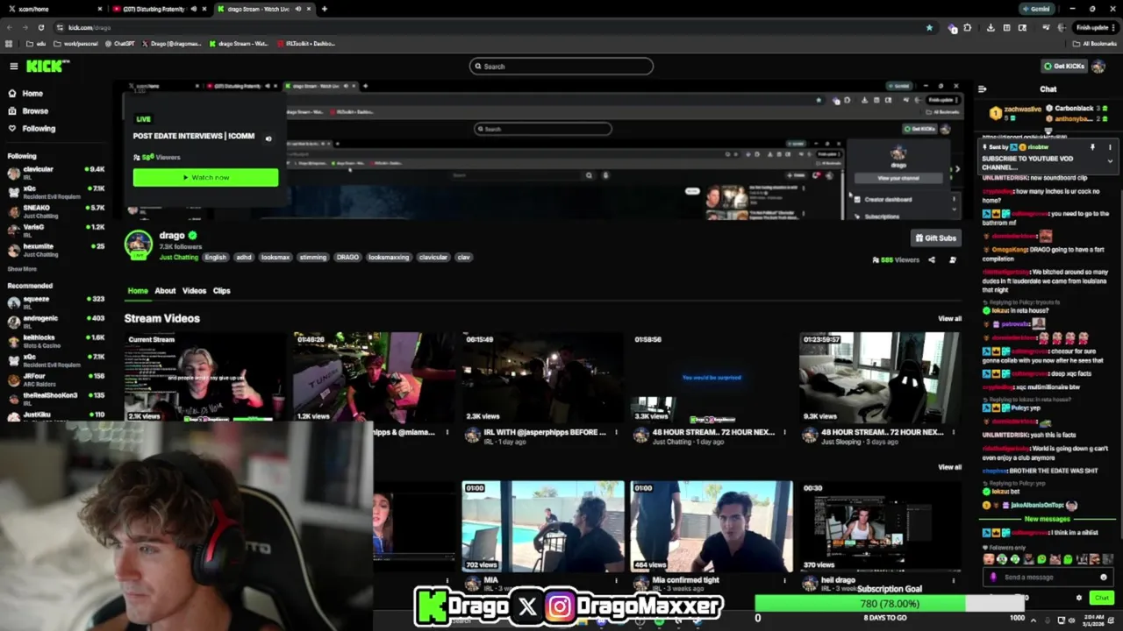Click the green KICK logo
Image resolution: width=1123 pixels, height=631 pixels.
(42, 67)
